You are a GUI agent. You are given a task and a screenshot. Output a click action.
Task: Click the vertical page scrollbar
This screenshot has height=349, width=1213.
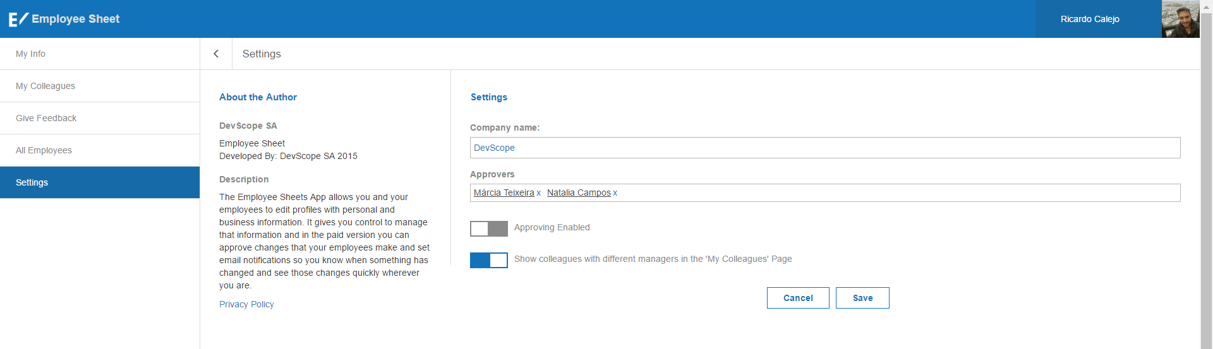1206,177
